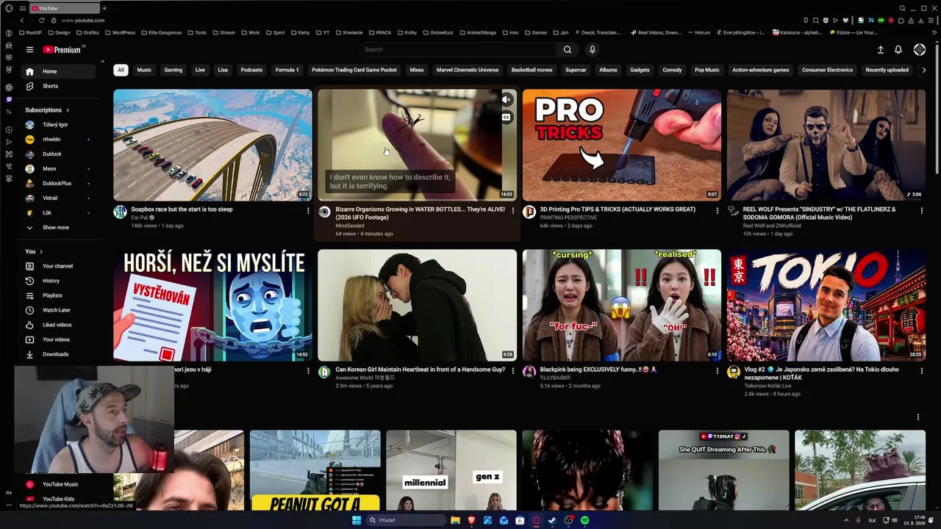The height and width of the screenshot is (529, 941).
Task: Go back using the browser back arrow
Action: pyautogui.click(x=22, y=21)
